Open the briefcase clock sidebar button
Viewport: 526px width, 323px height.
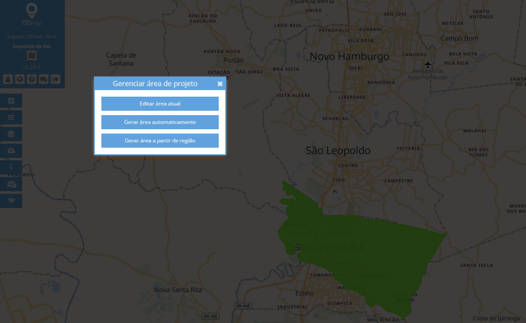tap(11, 184)
